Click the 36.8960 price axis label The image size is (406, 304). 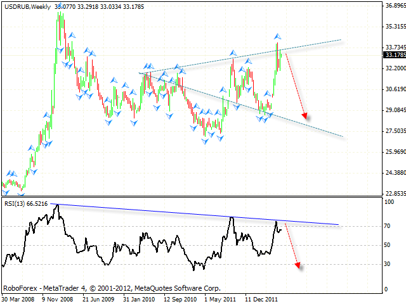pos(395,6)
